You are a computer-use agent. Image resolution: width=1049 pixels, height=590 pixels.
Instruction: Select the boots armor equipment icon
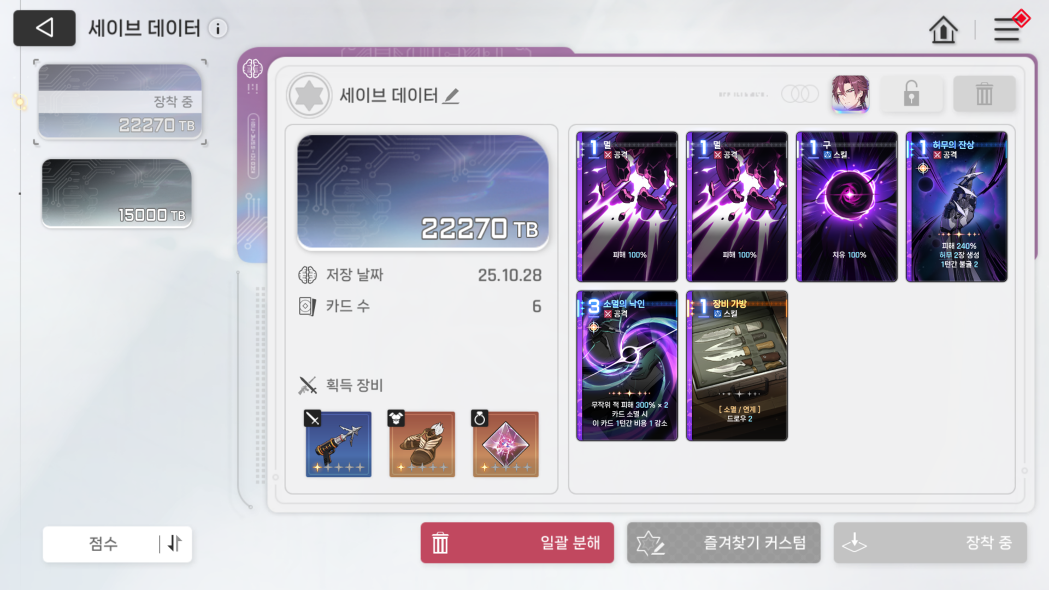tap(422, 443)
